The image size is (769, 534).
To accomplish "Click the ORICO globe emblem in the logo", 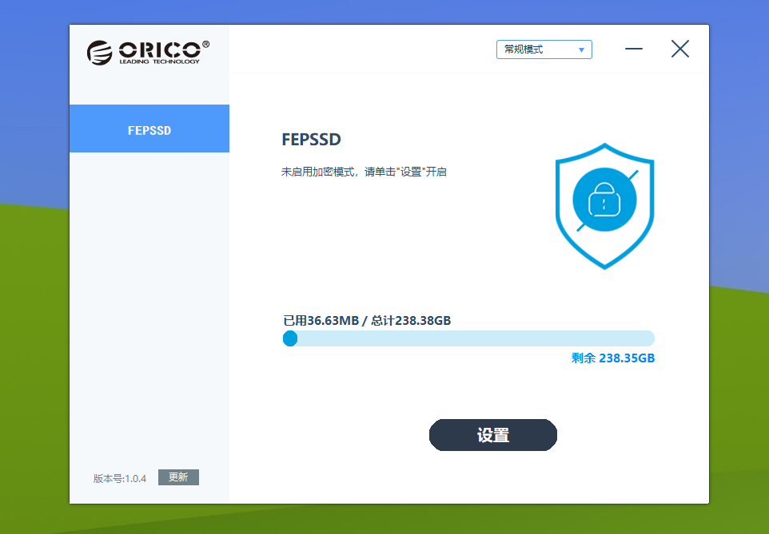I will pos(100,53).
